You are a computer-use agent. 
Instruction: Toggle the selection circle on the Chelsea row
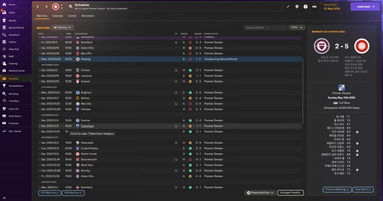(x=40, y=109)
